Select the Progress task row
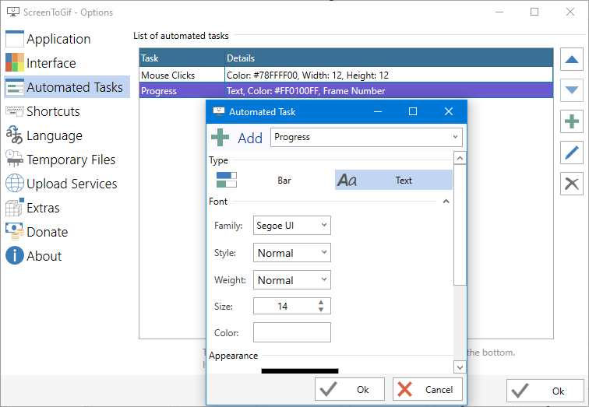The height and width of the screenshot is (407, 589). [x=346, y=91]
